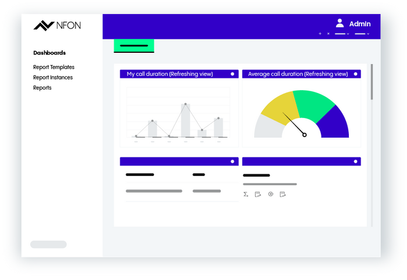
Task: Open Report Instances
Action: 53,77
